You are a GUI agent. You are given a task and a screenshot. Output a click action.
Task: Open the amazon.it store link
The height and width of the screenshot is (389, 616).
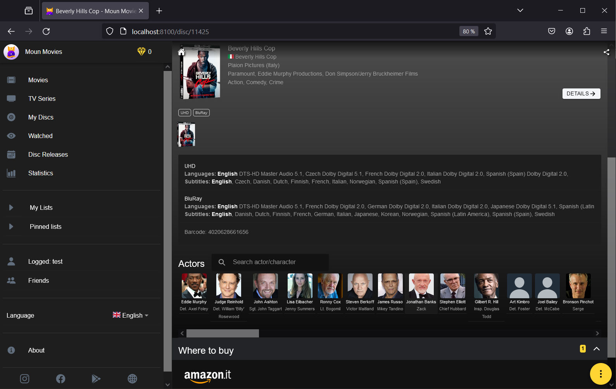(207, 375)
